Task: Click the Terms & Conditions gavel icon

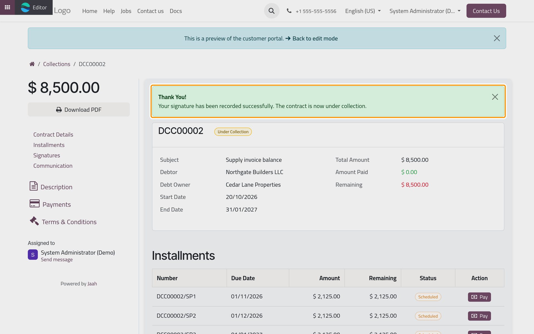Action: coord(34,221)
